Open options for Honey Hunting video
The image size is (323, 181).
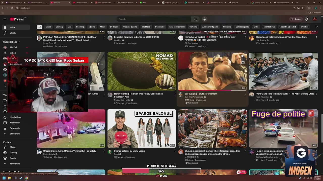pyautogui.click(x=175, y=94)
